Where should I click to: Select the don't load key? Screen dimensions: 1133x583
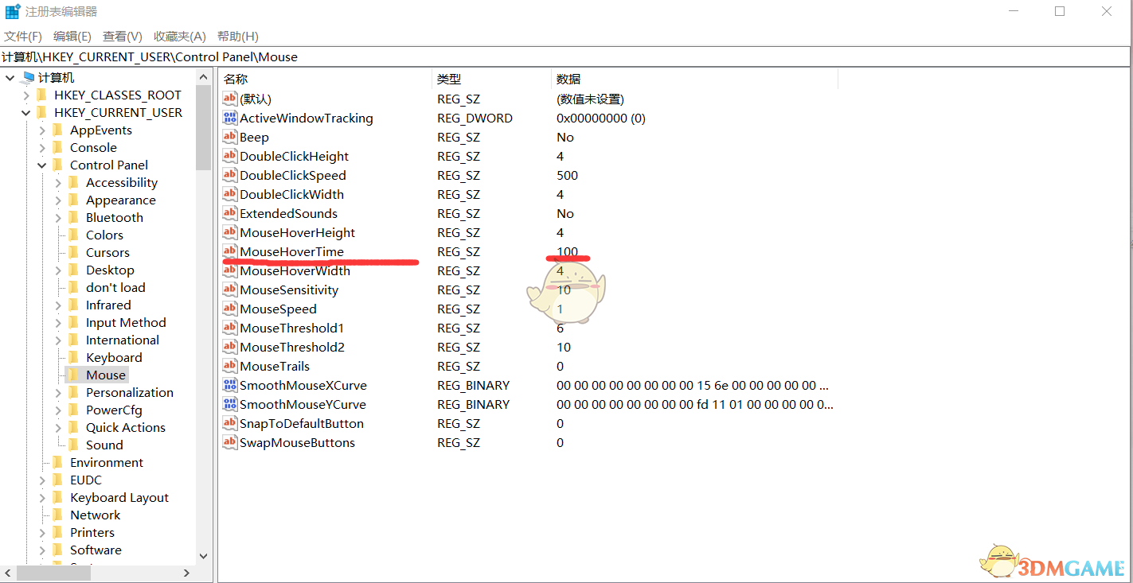(115, 287)
